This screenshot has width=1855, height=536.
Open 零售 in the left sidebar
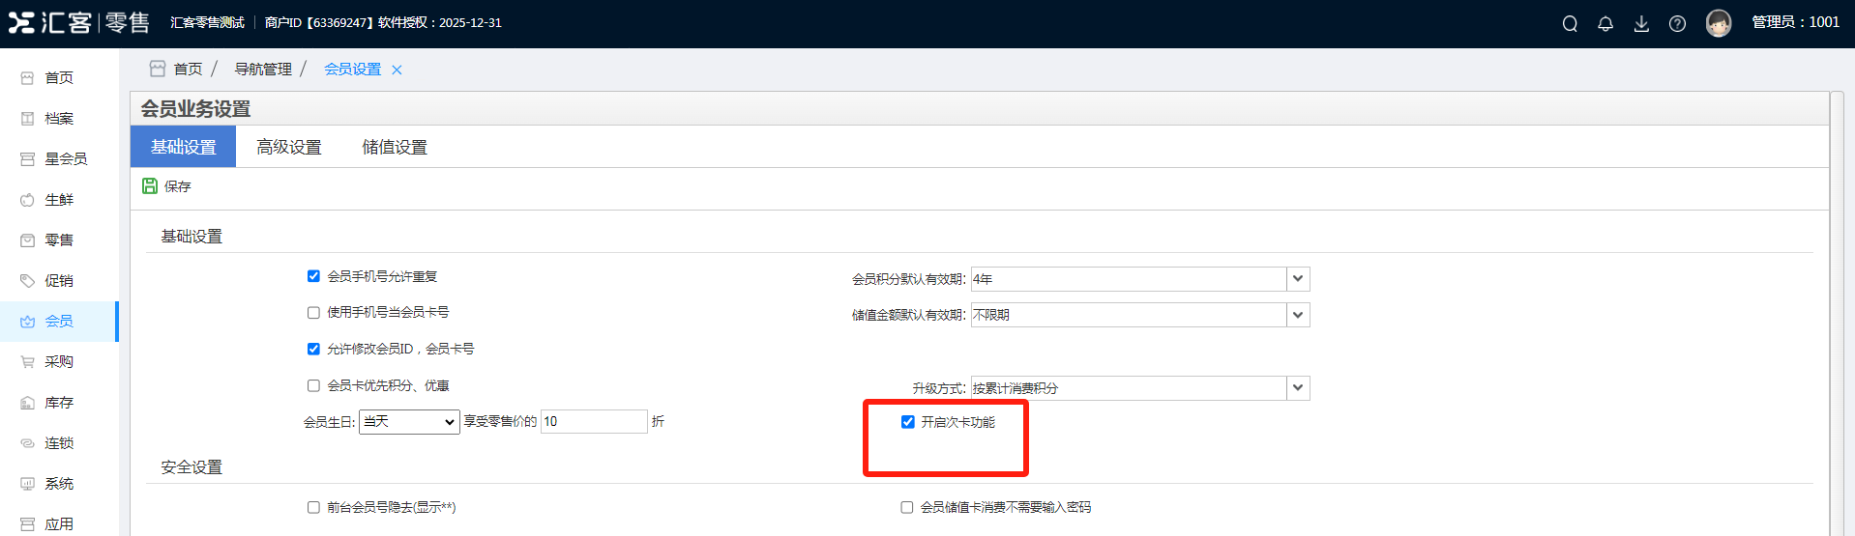point(58,240)
